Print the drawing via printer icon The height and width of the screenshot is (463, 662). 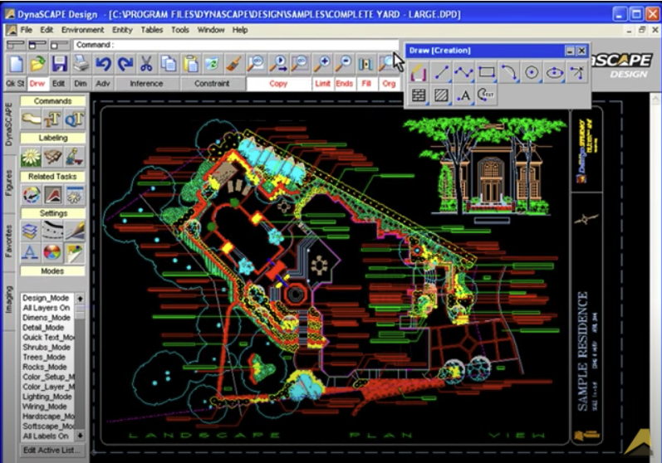pyautogui.click(x=81, y=64)
